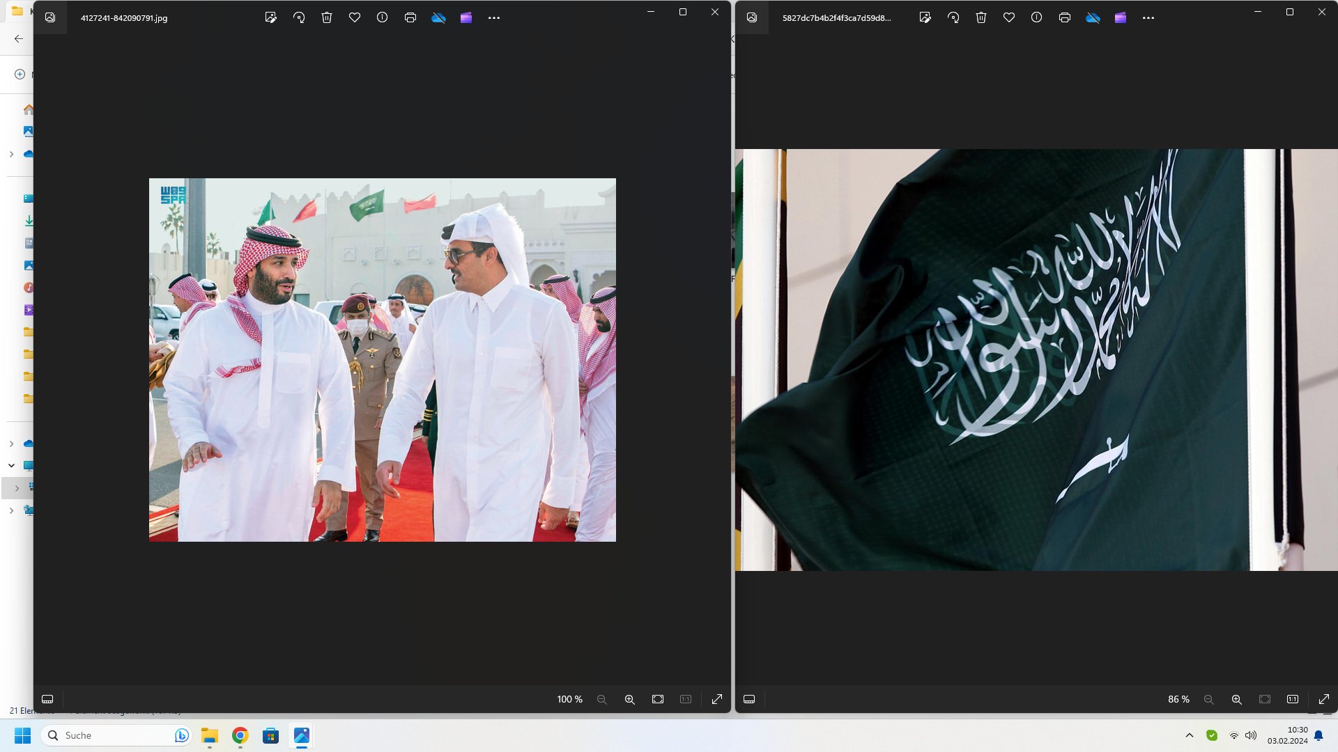The image size is (1338, 752).
Task: Click Photos app icon in left title bar
Action: [x=50, y=17]
